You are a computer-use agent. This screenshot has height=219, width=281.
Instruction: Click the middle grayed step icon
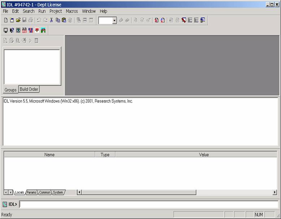coord(142,20)
